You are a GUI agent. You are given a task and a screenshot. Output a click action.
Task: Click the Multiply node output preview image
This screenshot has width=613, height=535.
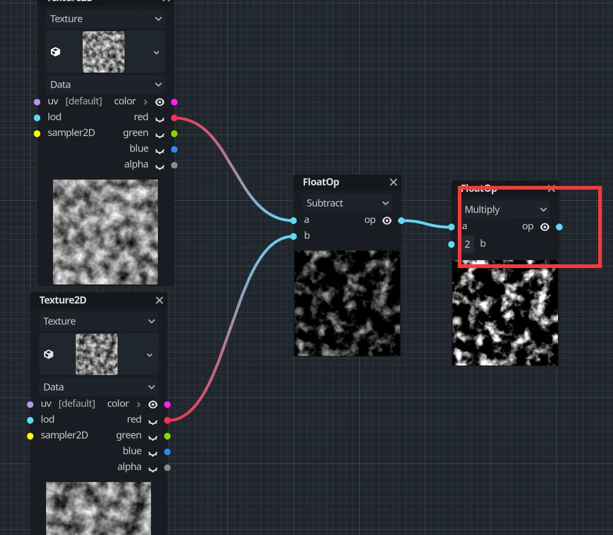click(505, 313)
